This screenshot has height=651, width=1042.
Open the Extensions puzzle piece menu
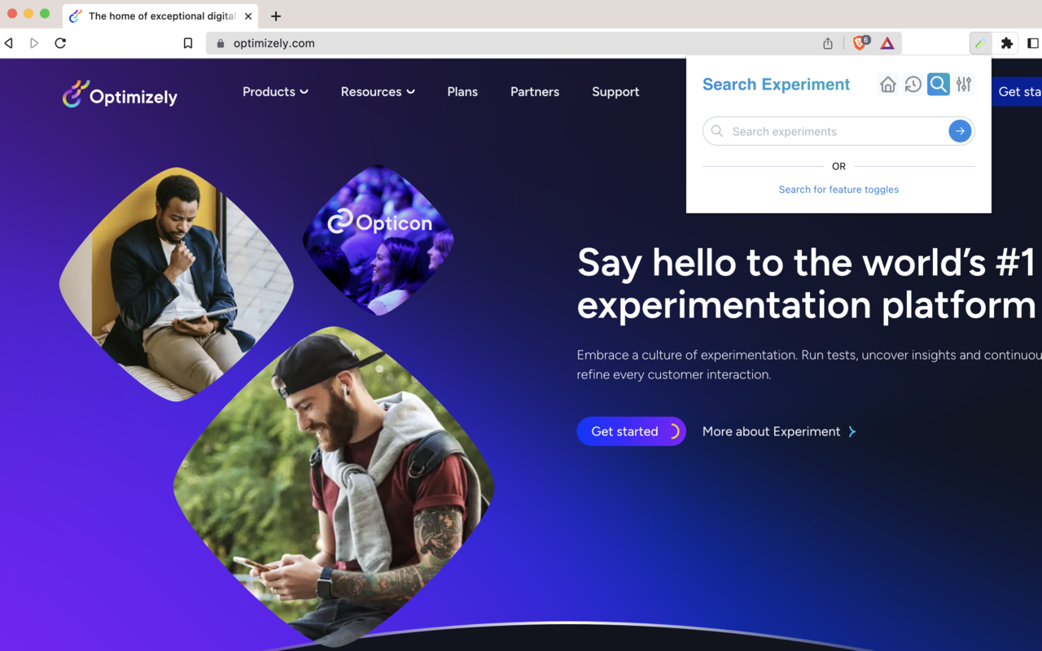tap(1007, 43)
